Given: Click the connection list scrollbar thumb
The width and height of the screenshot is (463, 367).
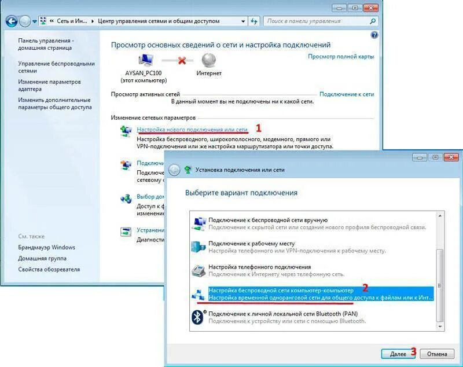Looking at the screenshot, I should [x=440, y=285].
